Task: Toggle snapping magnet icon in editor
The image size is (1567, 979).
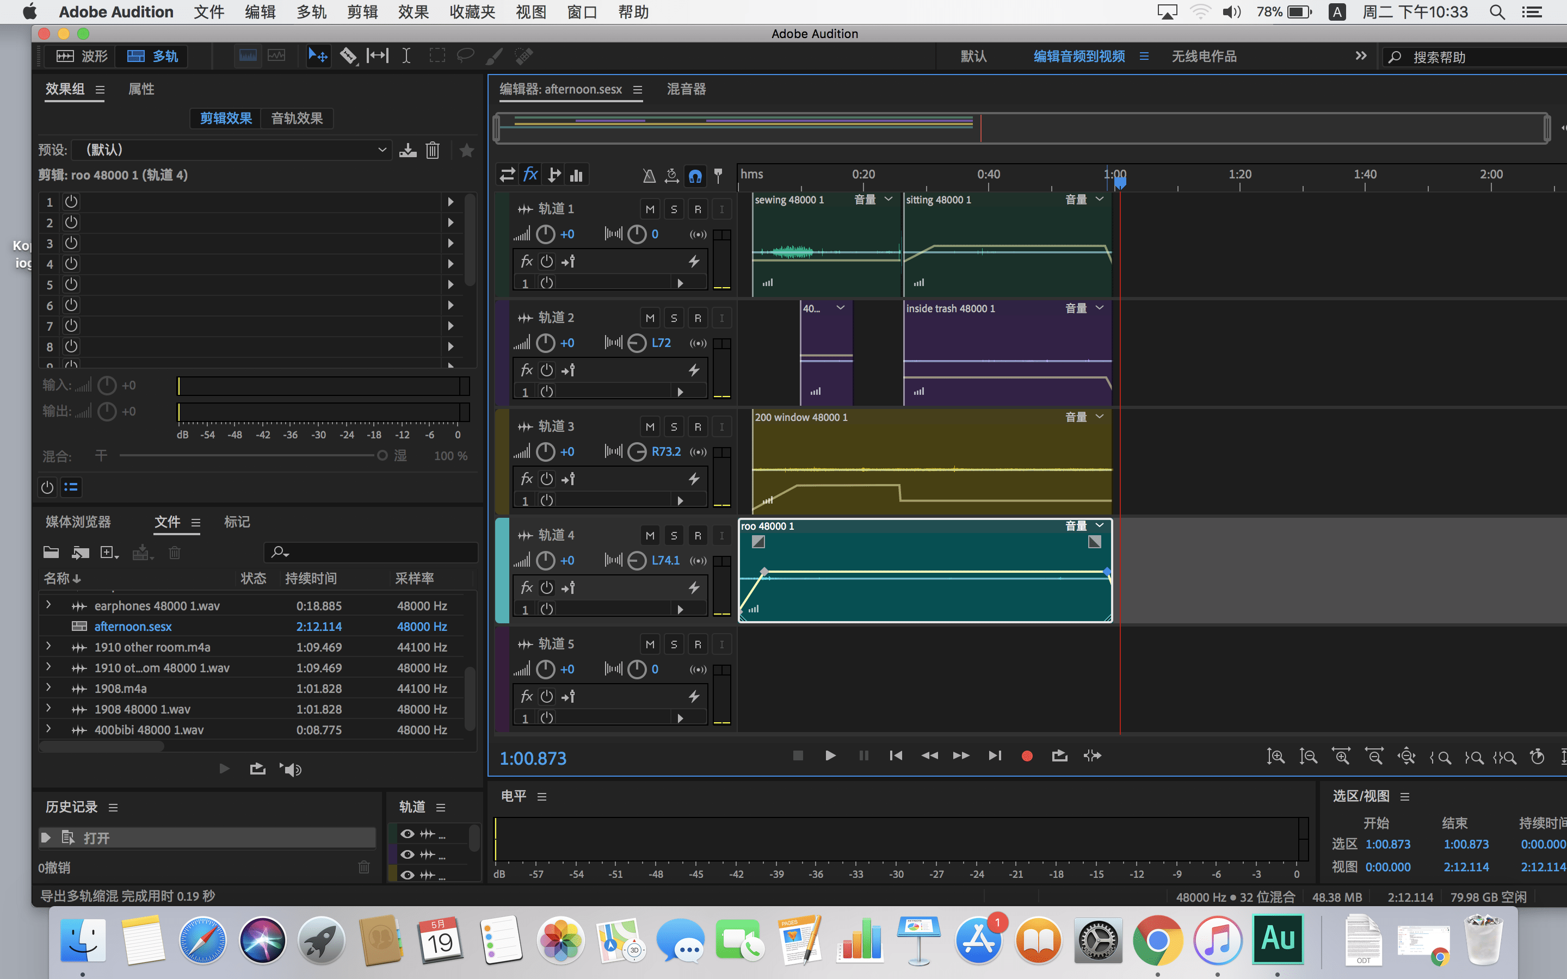Action: click(695, 176)
